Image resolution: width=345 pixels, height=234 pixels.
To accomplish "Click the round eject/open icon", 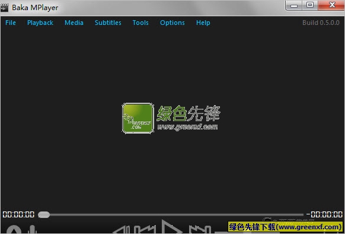I will [x=14, y=230].
